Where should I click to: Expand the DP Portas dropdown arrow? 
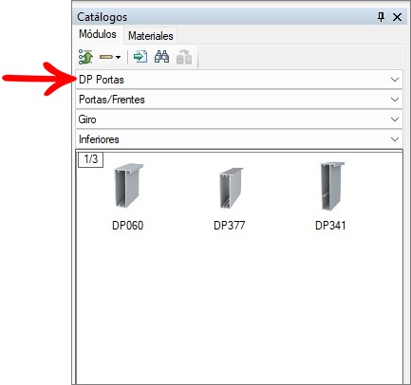click(395, 80)
